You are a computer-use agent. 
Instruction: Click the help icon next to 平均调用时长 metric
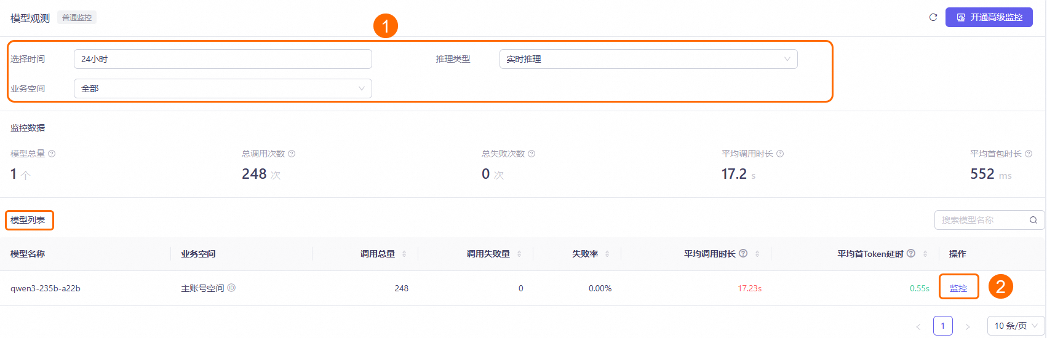(780, 154)
